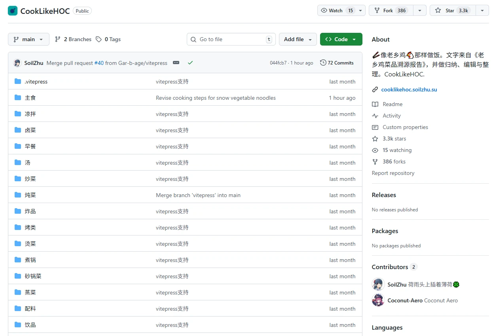Click the green commit status checkmark
The height and width of the screenshot is (336, 493).
click(190, 63)
